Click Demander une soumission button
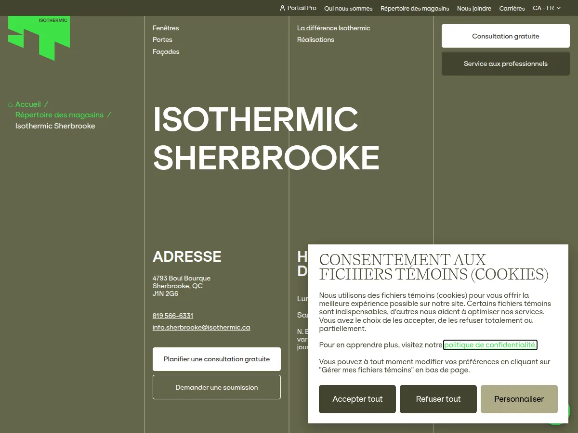Screen dimensions: 578x433 (217, 387)
